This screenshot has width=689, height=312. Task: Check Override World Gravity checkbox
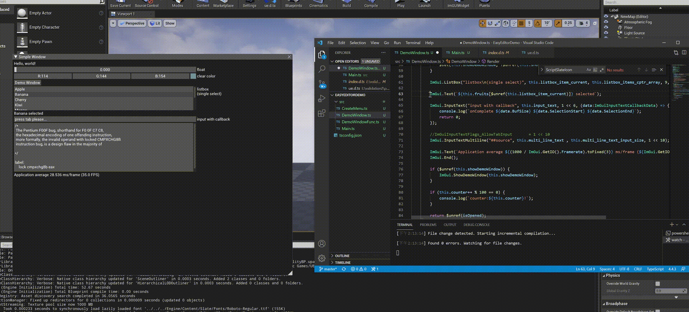tap(657, 284)
